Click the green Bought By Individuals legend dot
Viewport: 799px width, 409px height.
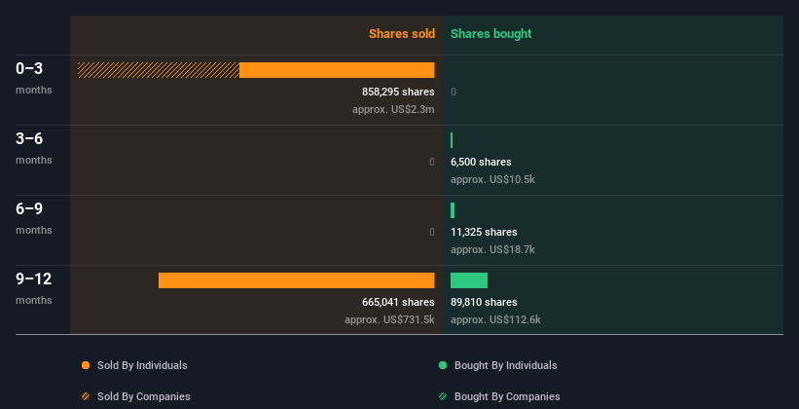(x=443, y=365)
